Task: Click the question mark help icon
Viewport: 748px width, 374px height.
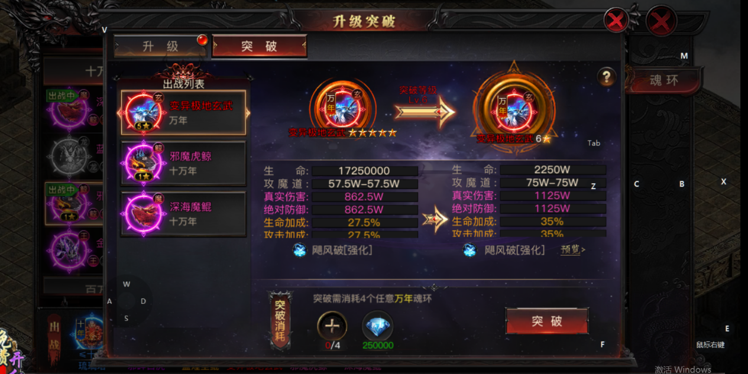Action: coord(606,77)
